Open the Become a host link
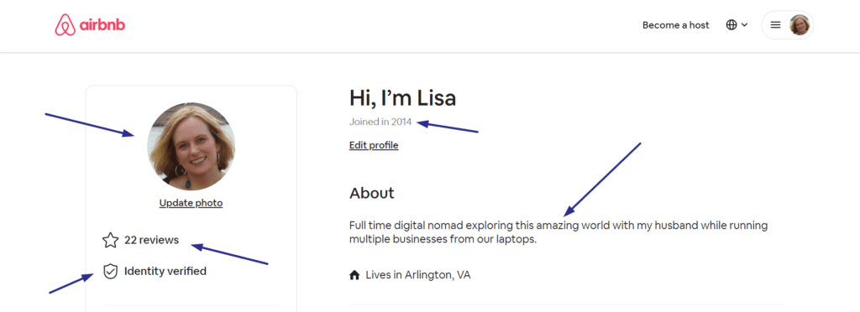Image resolution: width=860 pixels, height=312 pixels. point(676,25)
